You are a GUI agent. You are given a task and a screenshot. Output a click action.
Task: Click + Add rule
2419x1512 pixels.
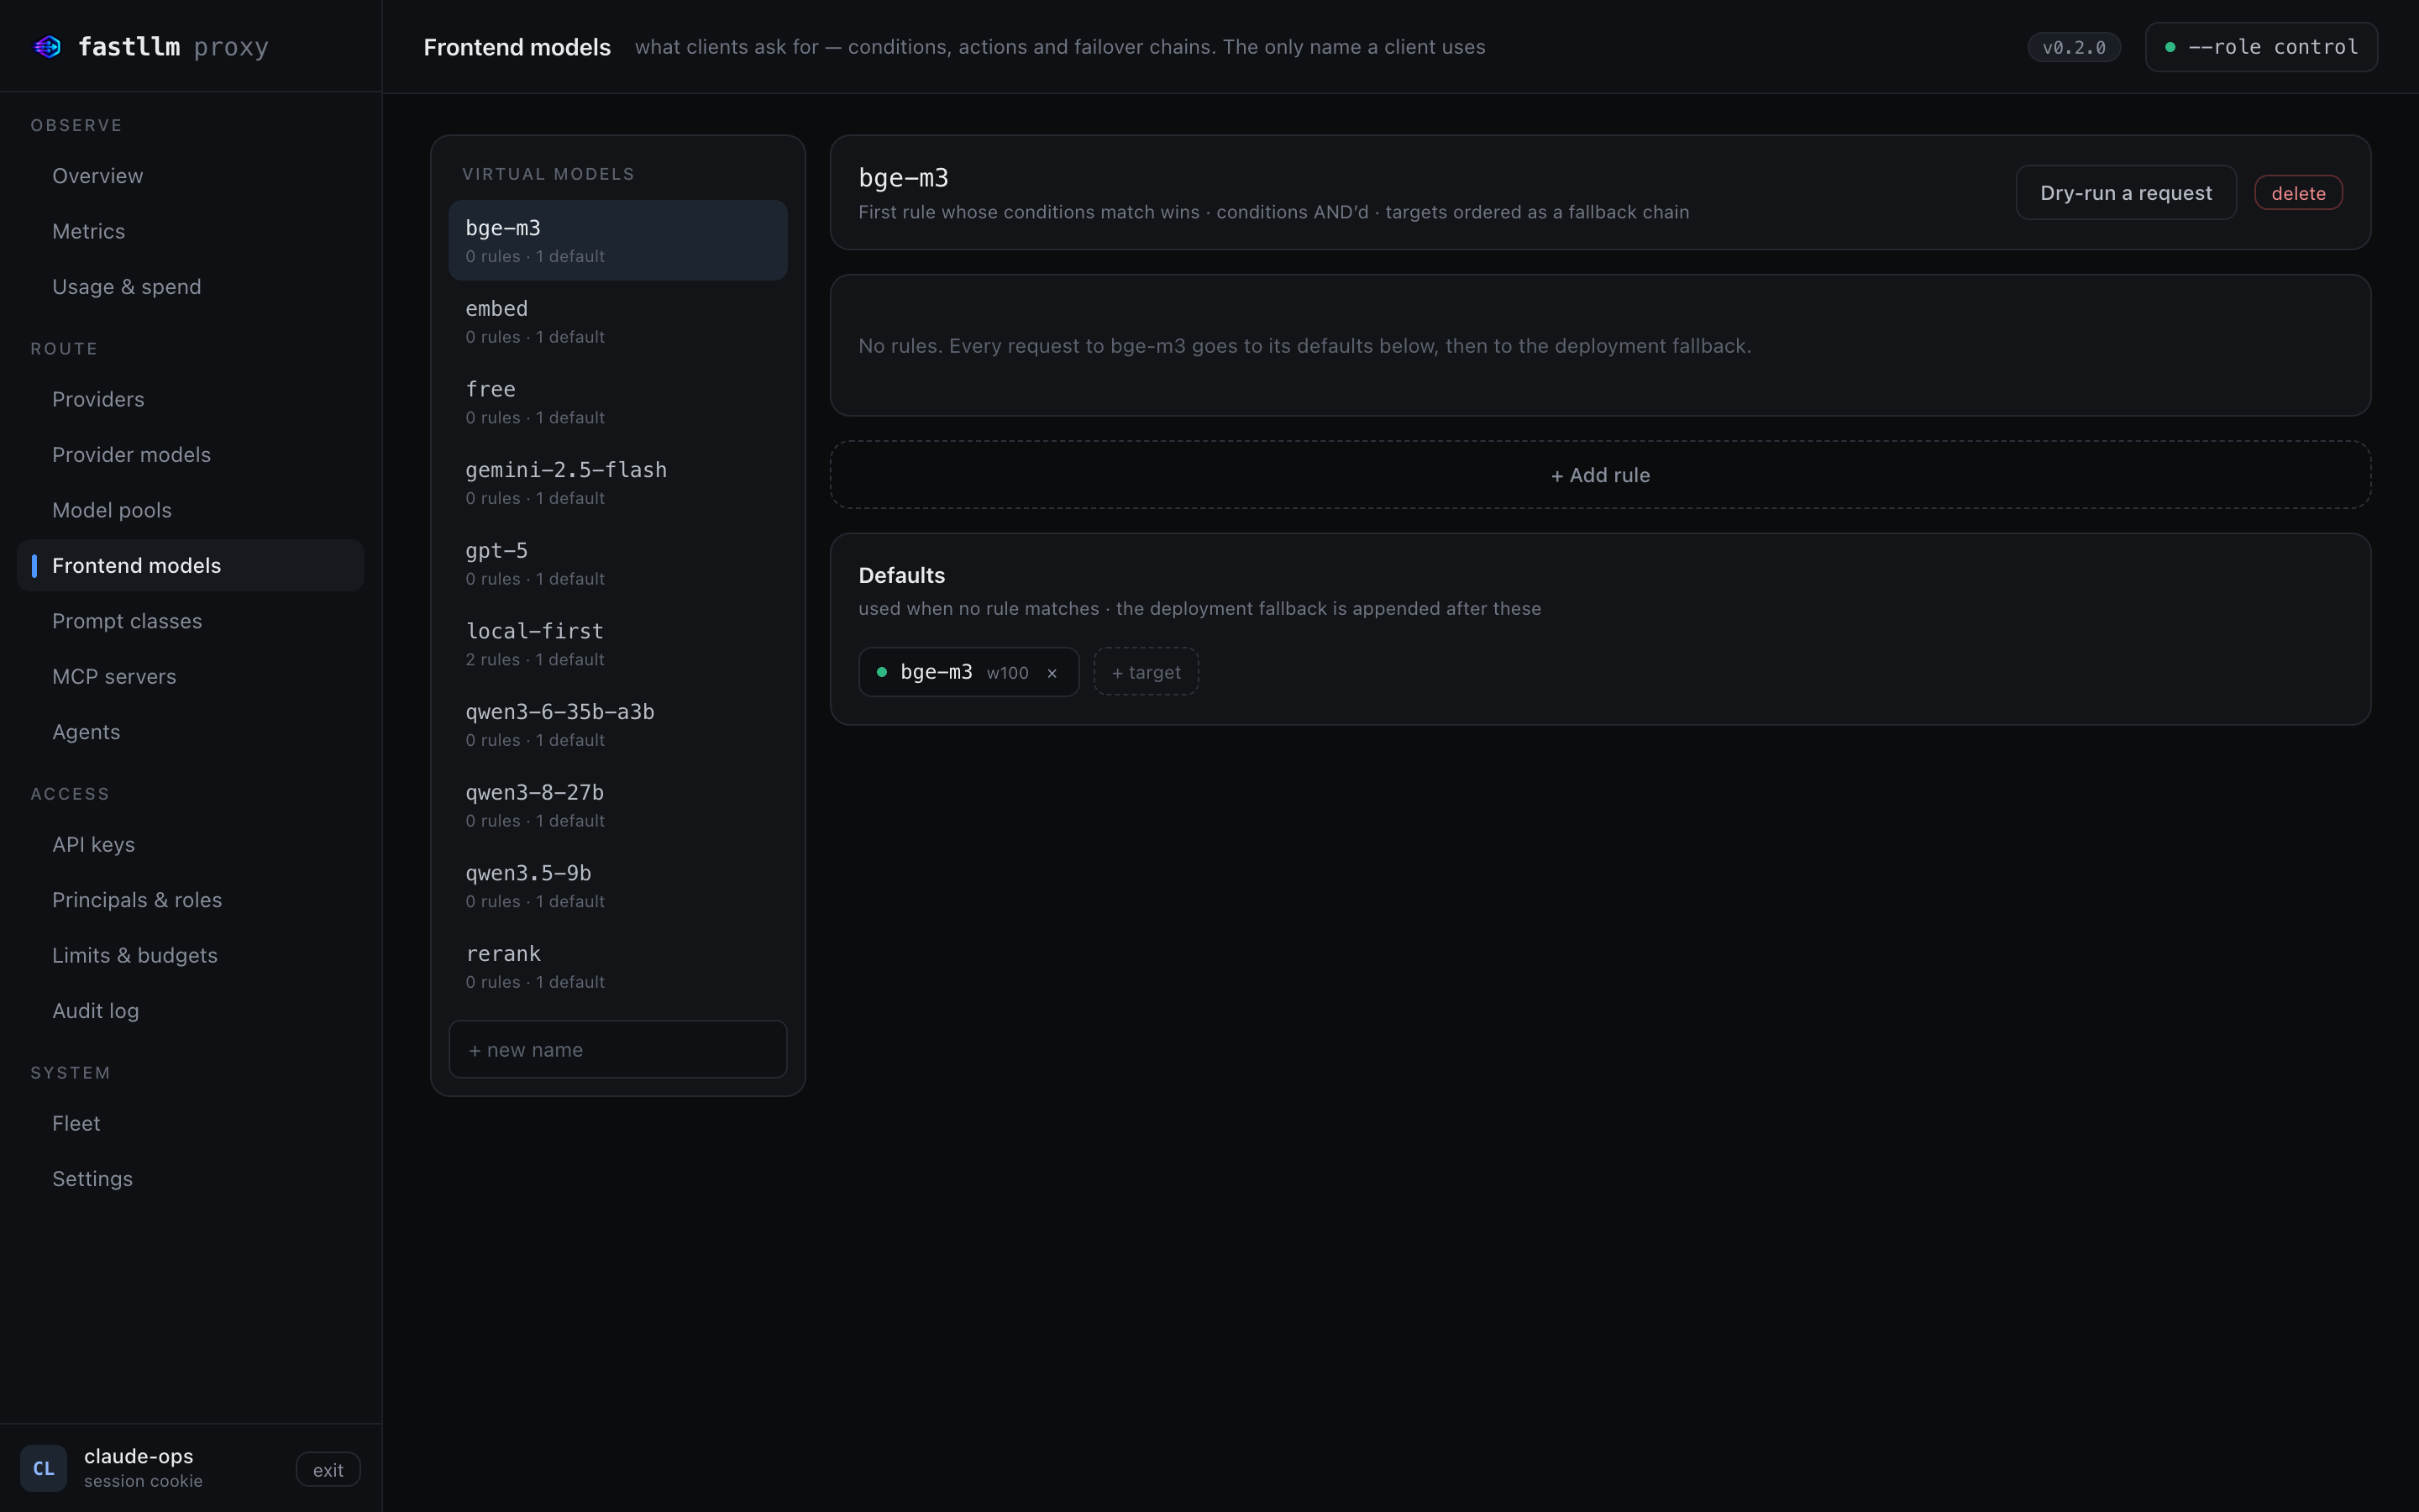click(x=1599, y=475)
